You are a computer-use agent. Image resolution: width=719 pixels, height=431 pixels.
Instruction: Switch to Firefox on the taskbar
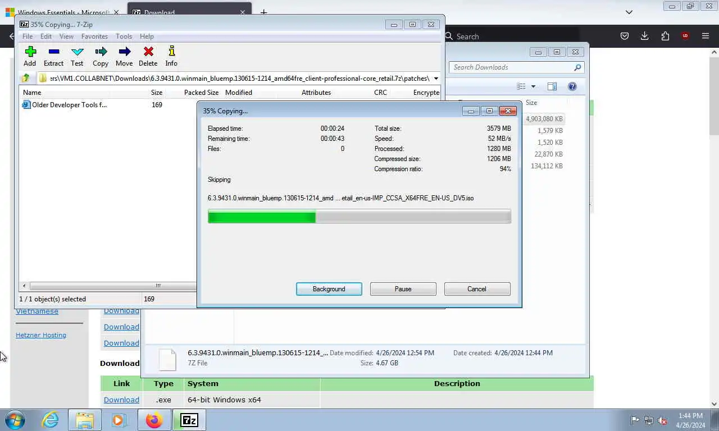154,420
